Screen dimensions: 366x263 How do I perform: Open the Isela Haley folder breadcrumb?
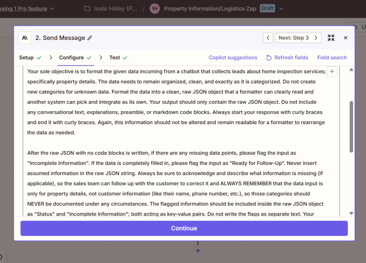[115, 9]
